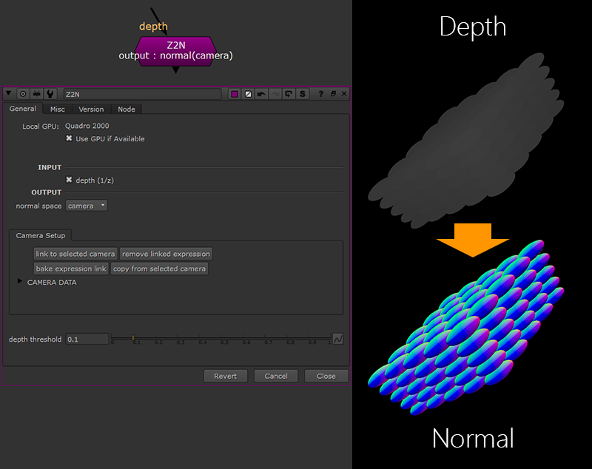Click link to selected camera button
Viewport: 592px width, 469px height.
75,254
